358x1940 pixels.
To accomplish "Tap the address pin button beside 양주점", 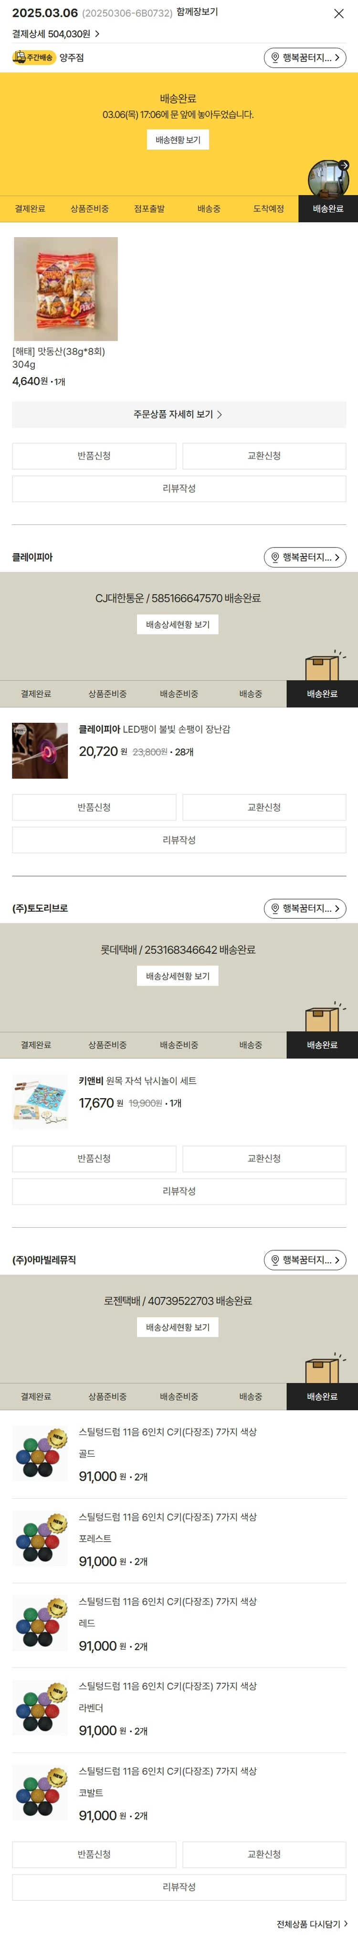I will [305, 57].
